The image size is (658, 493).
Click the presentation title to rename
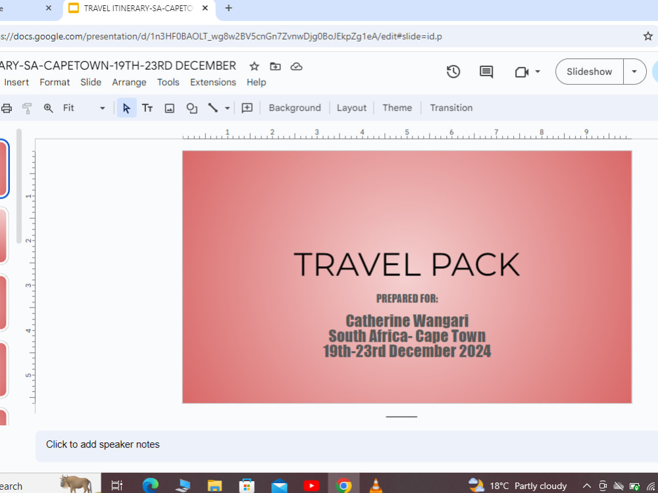pyautogui.click(x=118, y=66)
